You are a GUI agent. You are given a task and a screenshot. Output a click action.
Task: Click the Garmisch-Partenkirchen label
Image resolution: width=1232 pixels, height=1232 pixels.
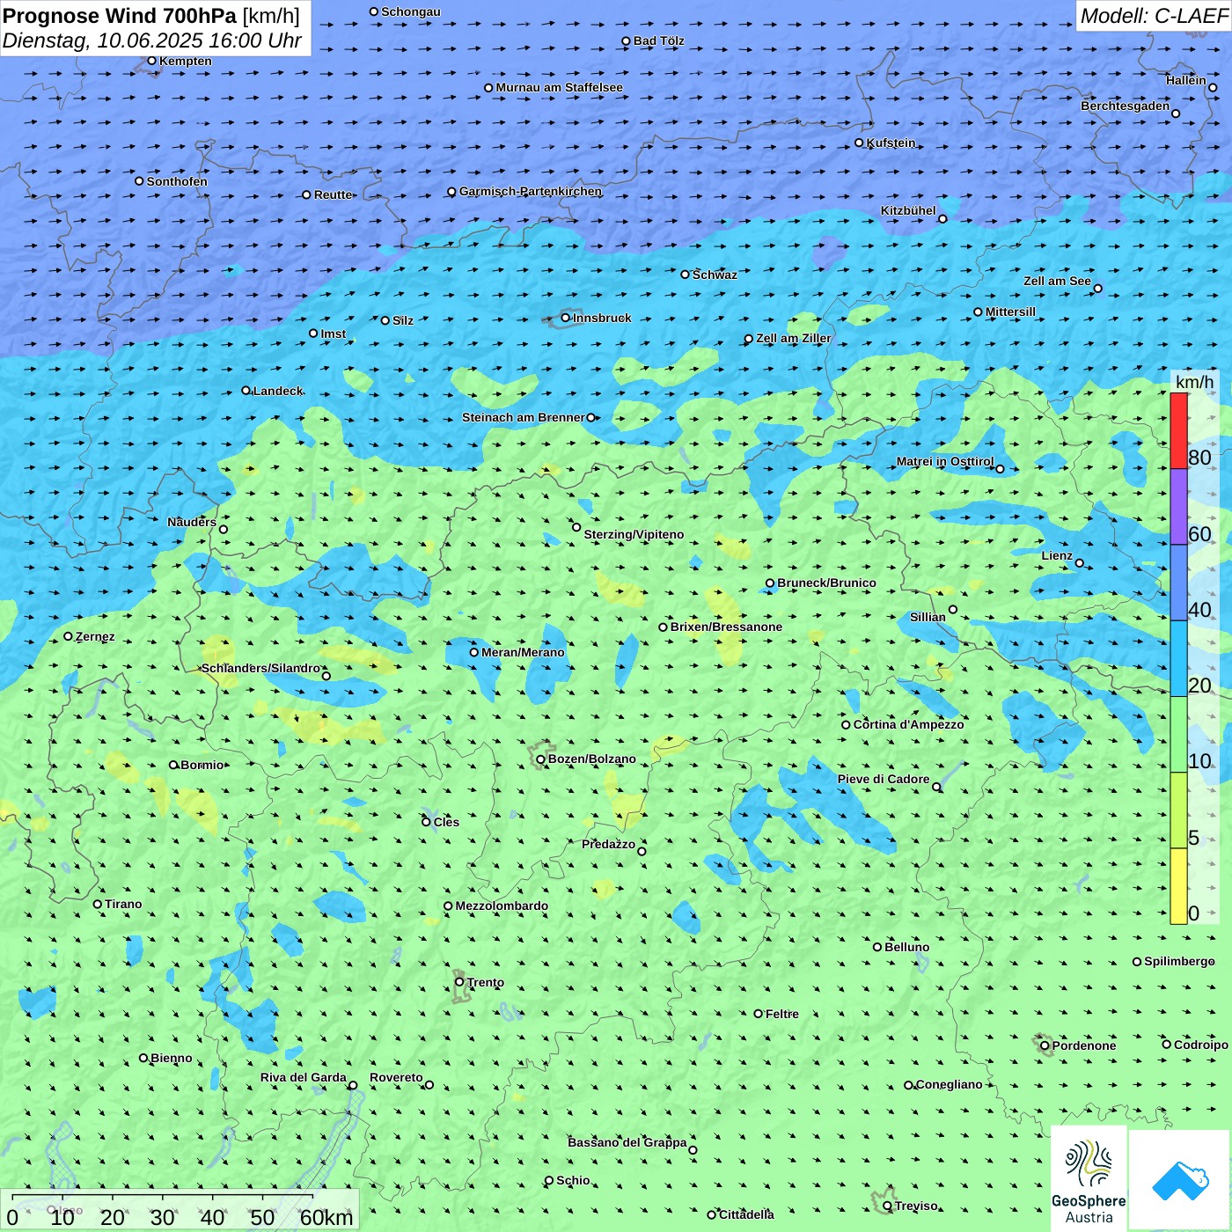coord(531,191)
